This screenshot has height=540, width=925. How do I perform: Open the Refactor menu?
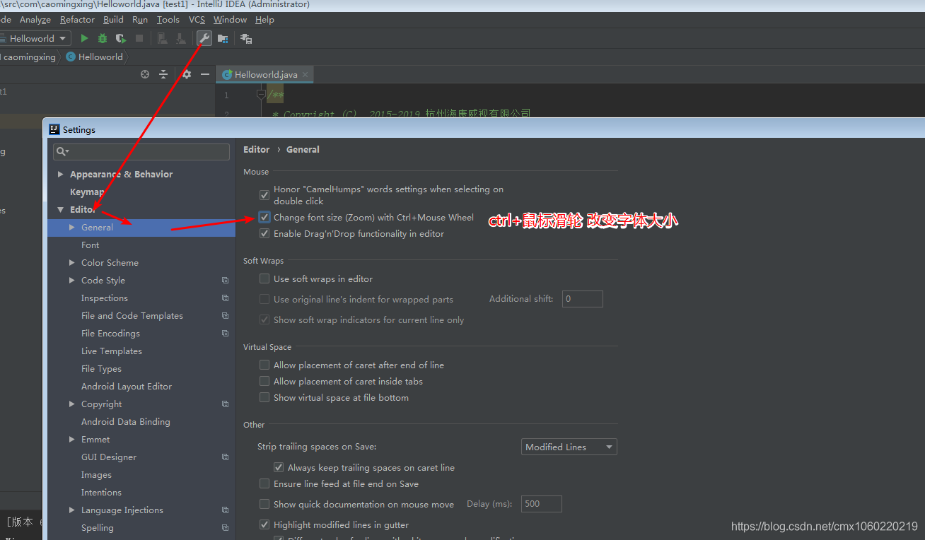tap(77, 20)
